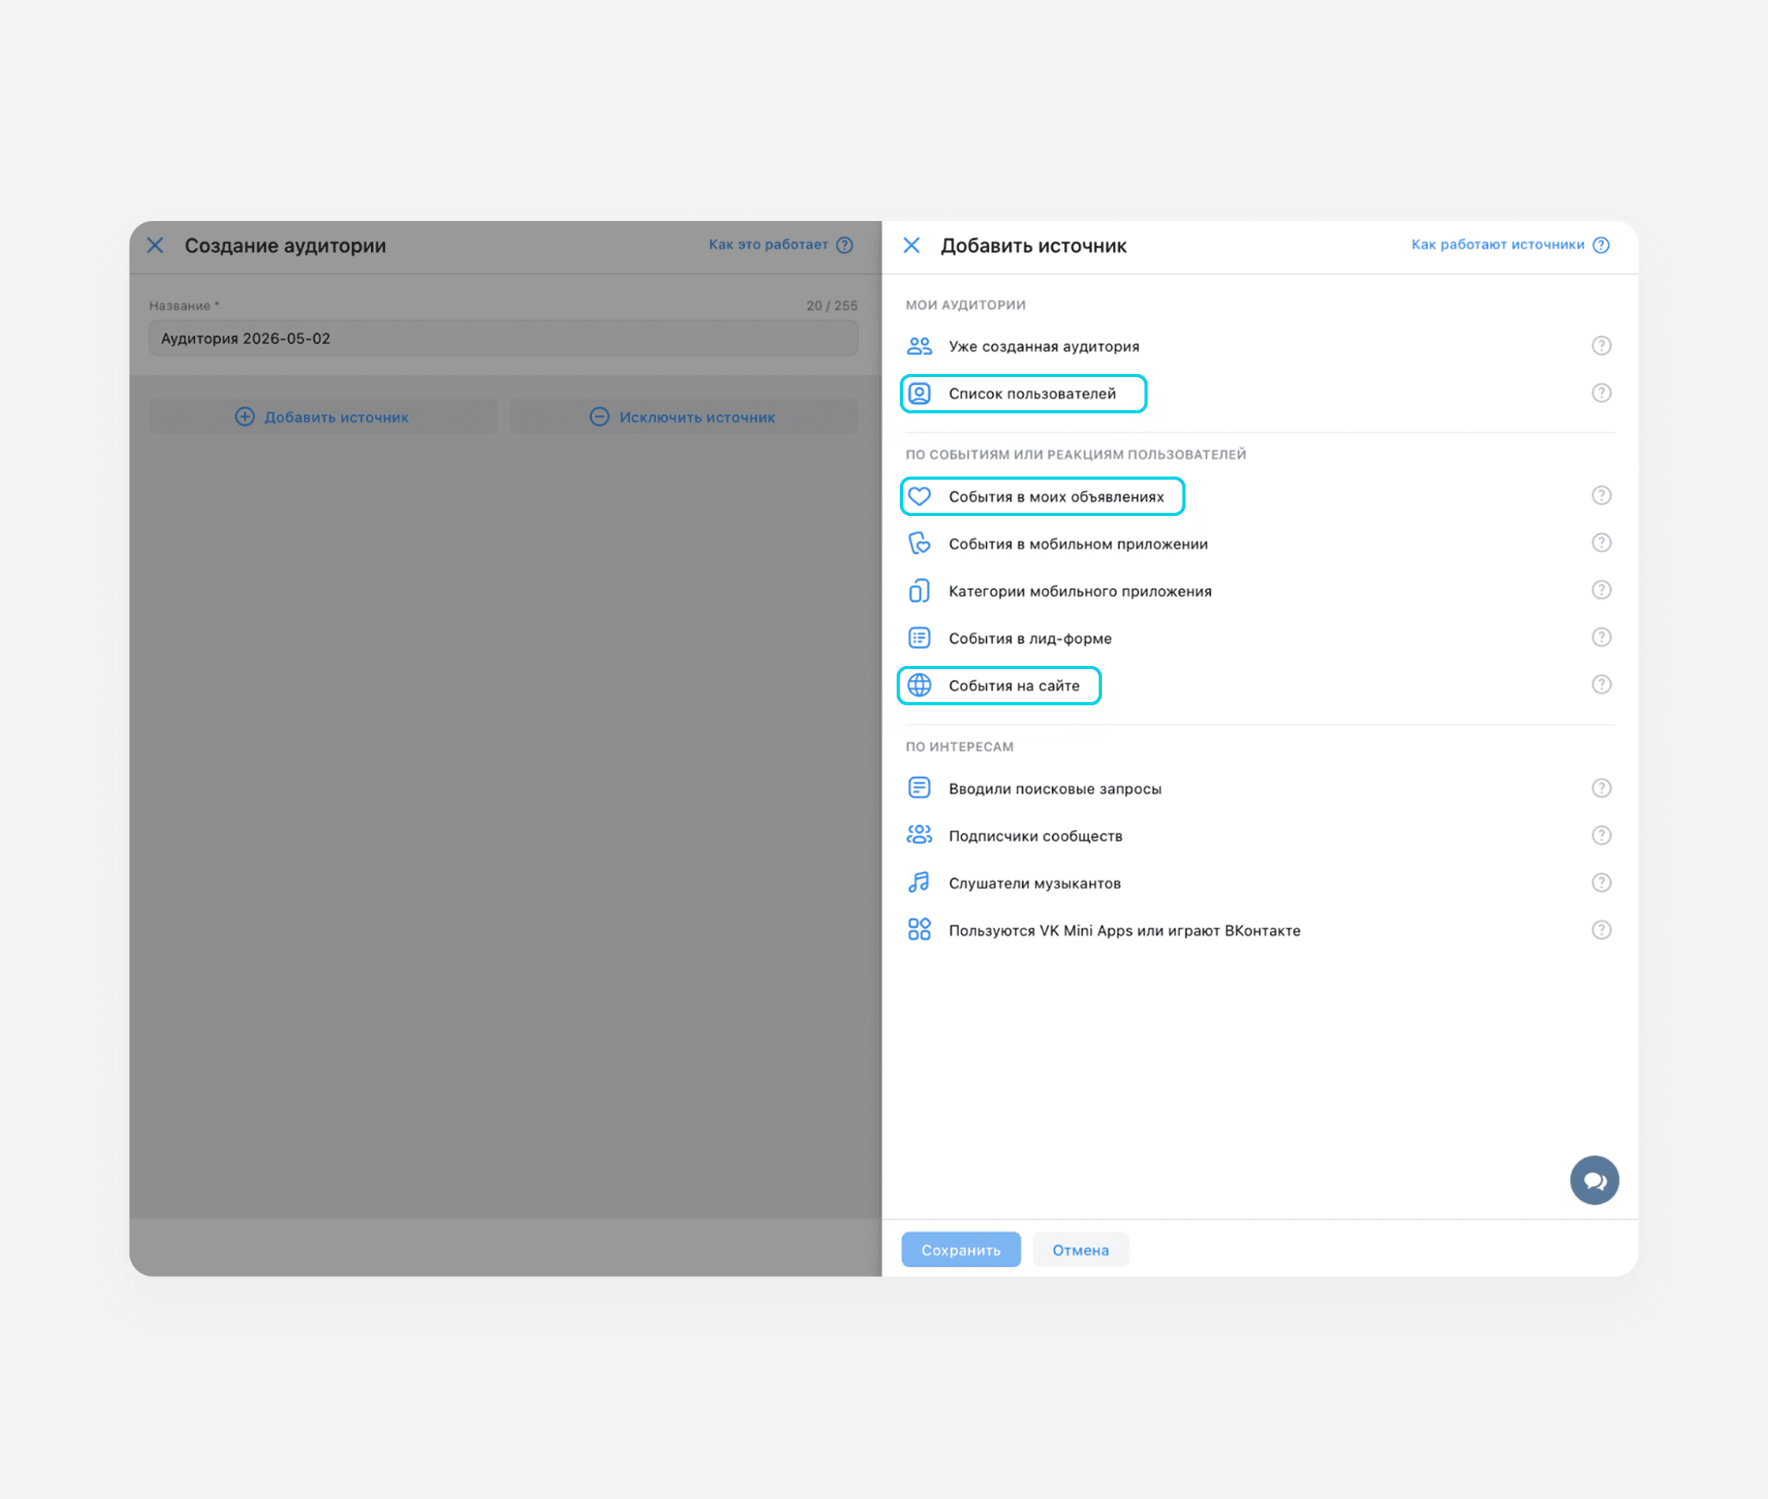Show help for События в мобильном приложении
Screen dimensions: 1768x1499
click(1601, 543)
